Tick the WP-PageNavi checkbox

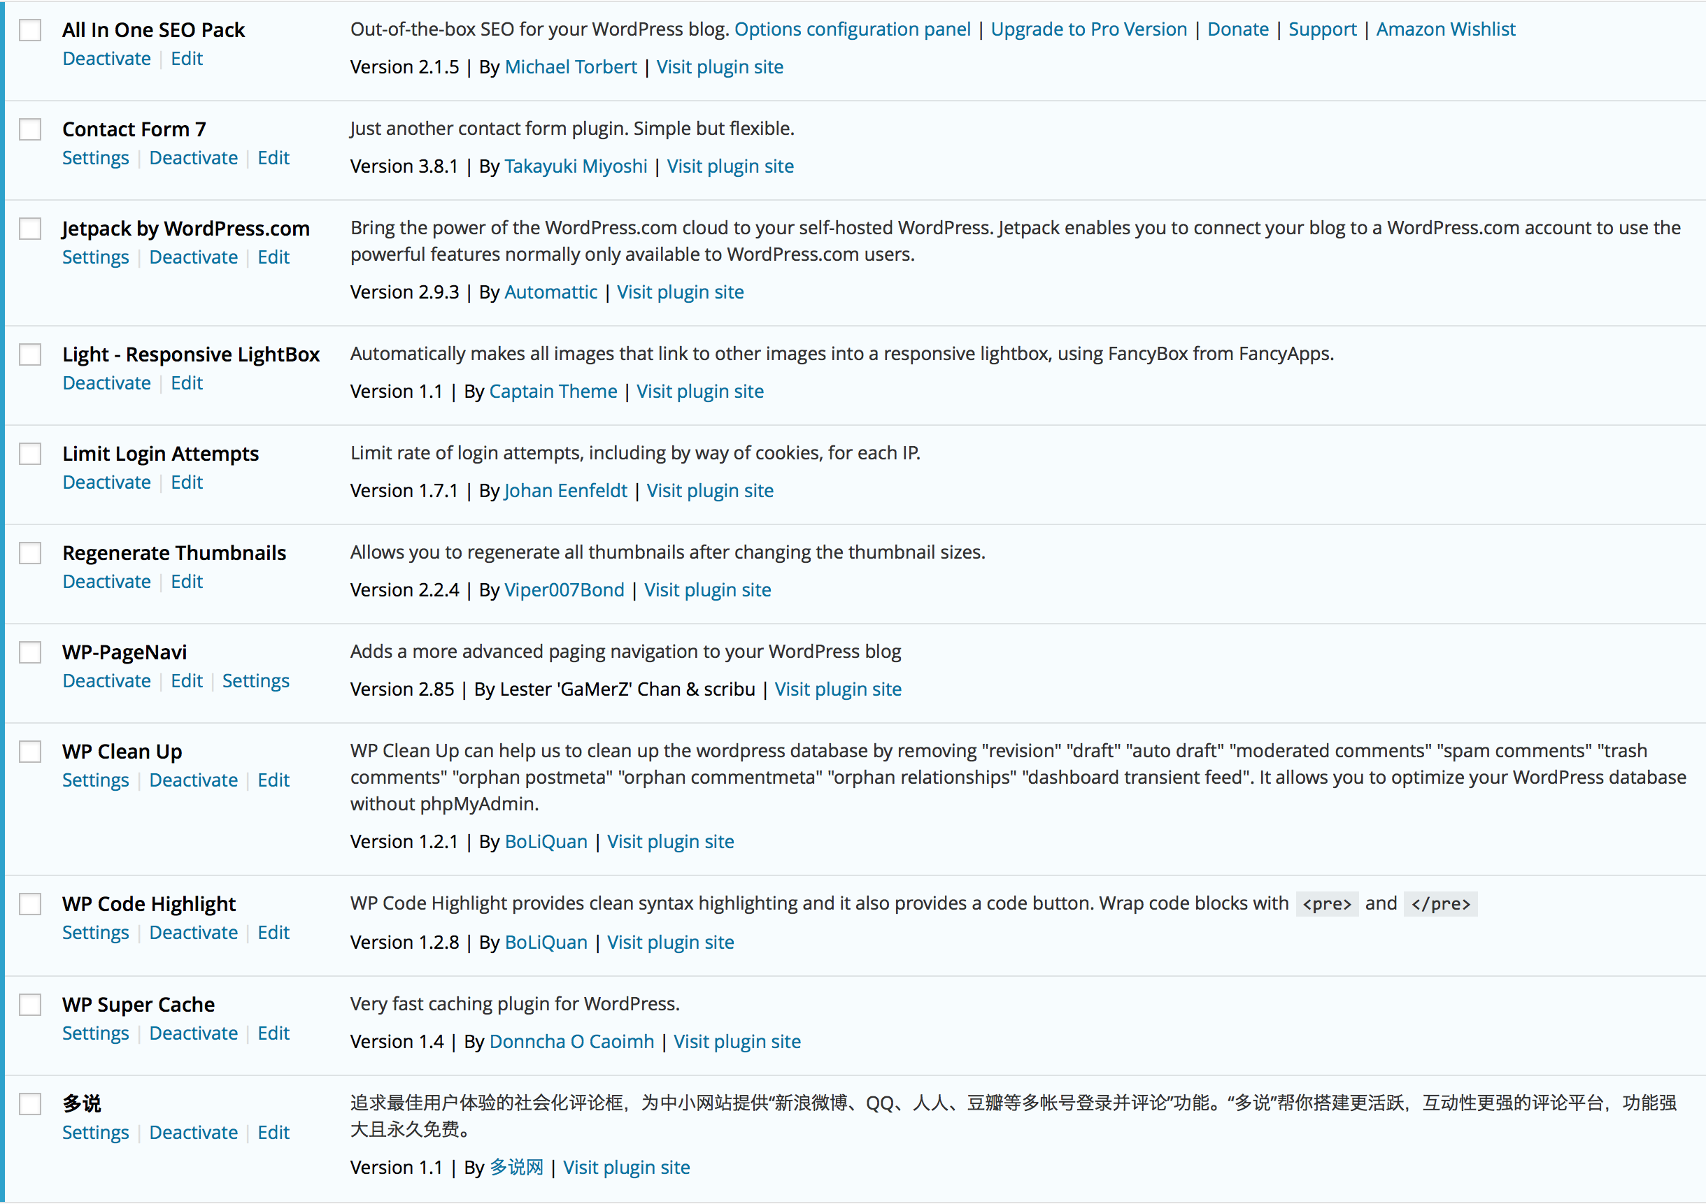[x=29, y=652]
